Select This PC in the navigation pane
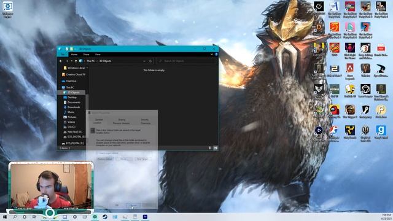This screenshot has width=393, height=221. pos(68,87)
